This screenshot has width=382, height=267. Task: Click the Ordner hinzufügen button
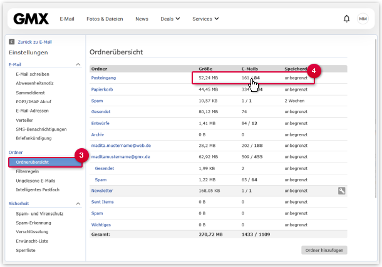(324, 250)
